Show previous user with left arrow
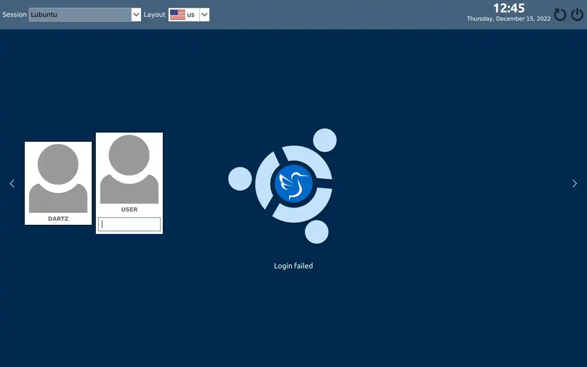 click(12, 183)
